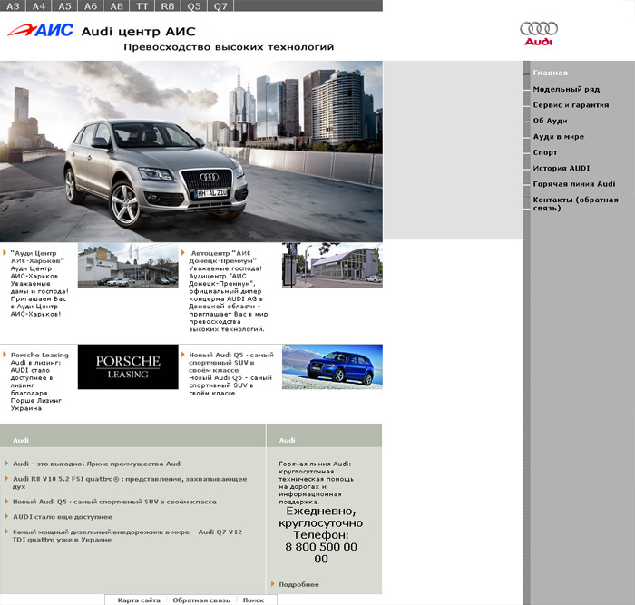Click the АИС logo
This screenshot has height=605, width=635.
pos(41,30)
